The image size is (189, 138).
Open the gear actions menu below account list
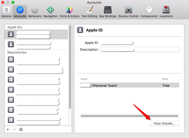pyautogui.click(x=21, y=130)
